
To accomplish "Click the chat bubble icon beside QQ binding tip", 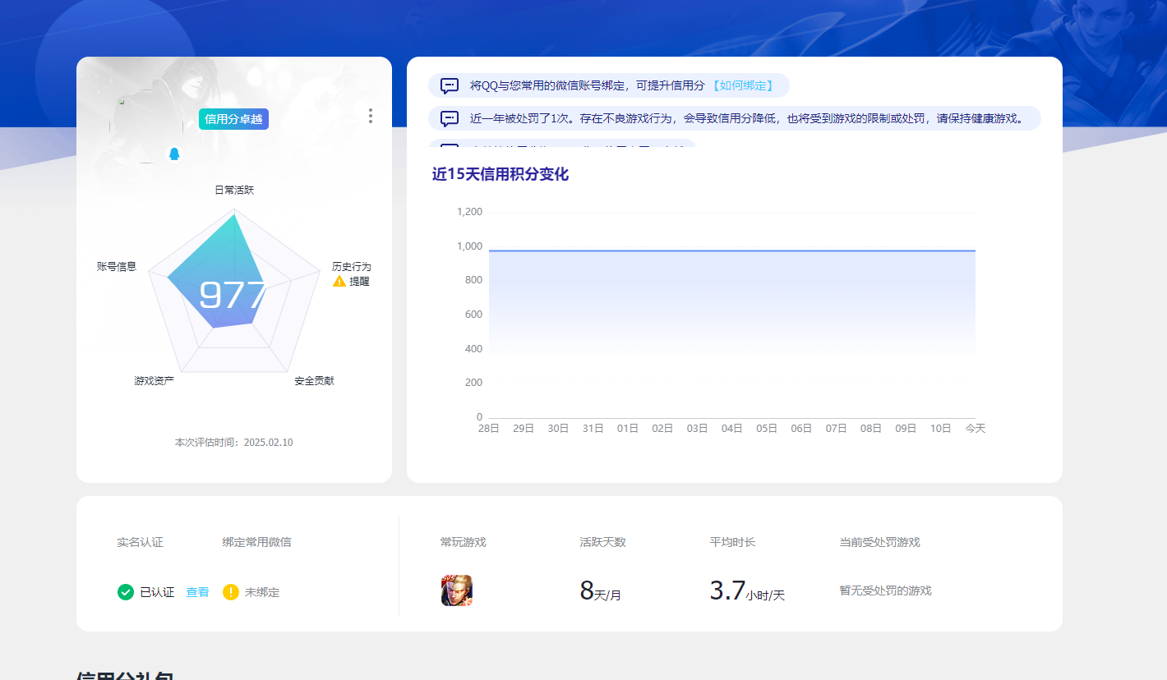I will tap(450, 85).
